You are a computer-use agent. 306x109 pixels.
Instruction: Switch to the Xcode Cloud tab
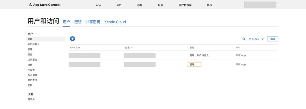point(115,22)
